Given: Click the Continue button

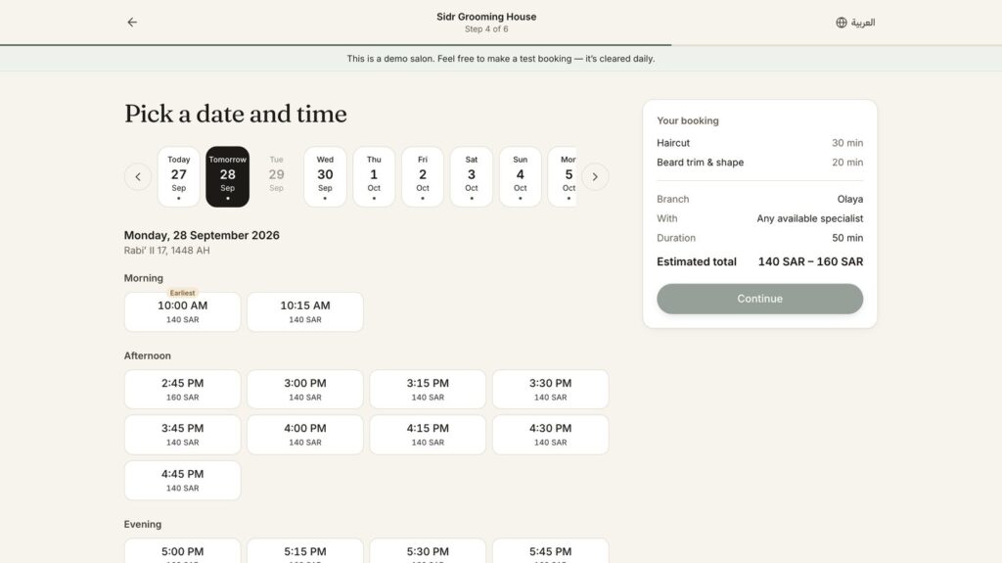Looking at the screenshot, I should tap(759, 299).
